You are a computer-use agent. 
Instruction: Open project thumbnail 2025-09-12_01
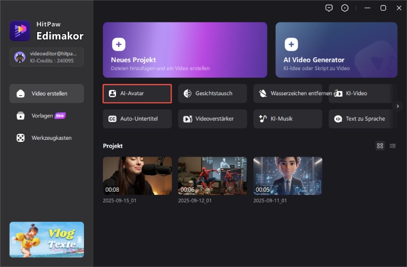213,175
